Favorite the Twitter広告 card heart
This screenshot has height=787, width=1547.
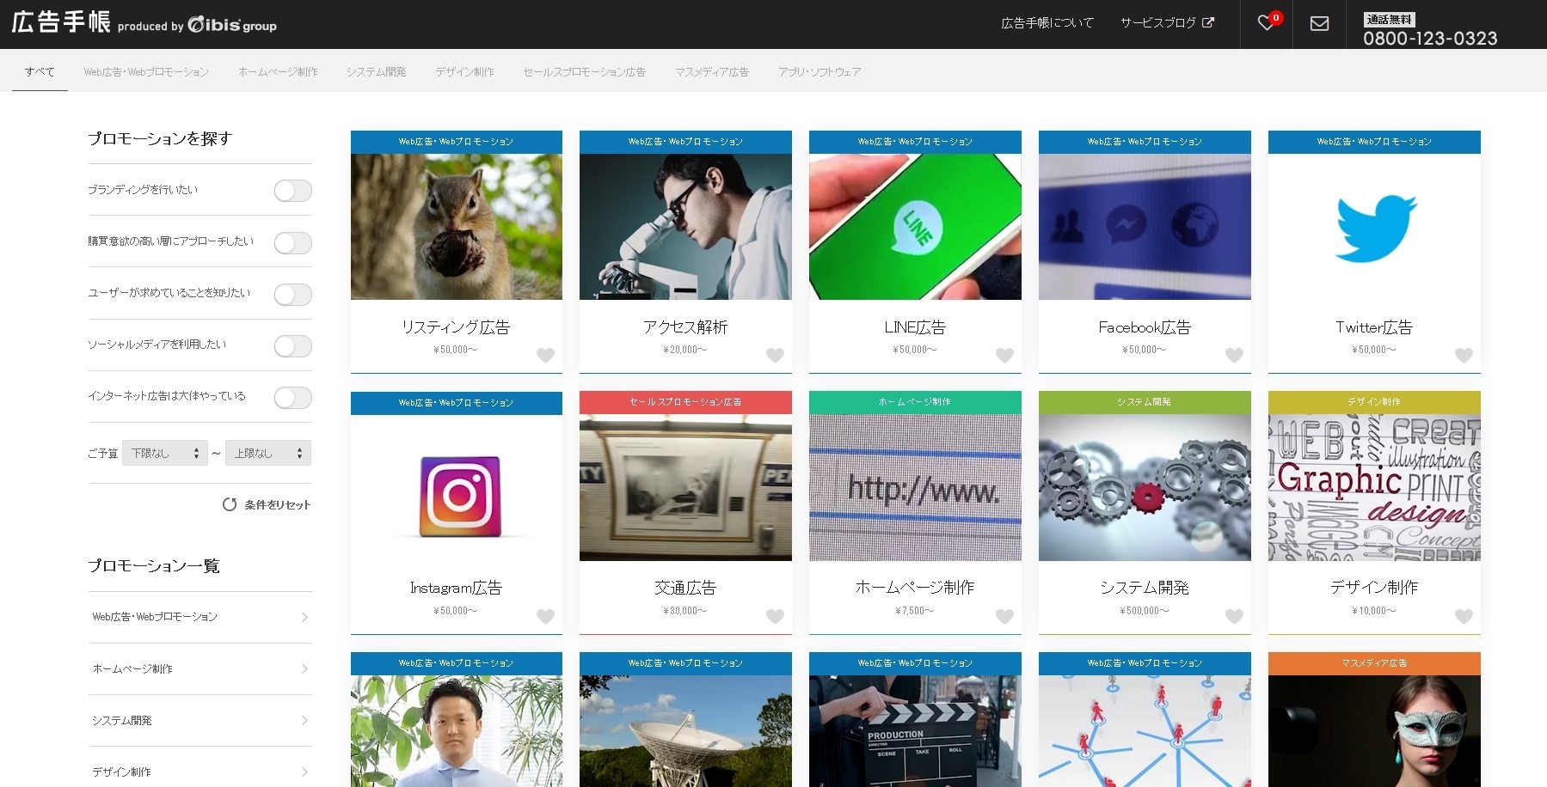point(1464,355)
